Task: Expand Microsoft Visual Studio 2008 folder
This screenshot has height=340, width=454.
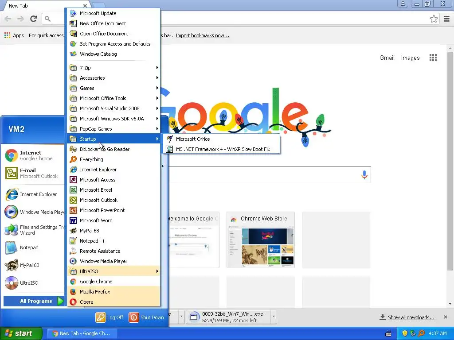Action: (113, 108)
